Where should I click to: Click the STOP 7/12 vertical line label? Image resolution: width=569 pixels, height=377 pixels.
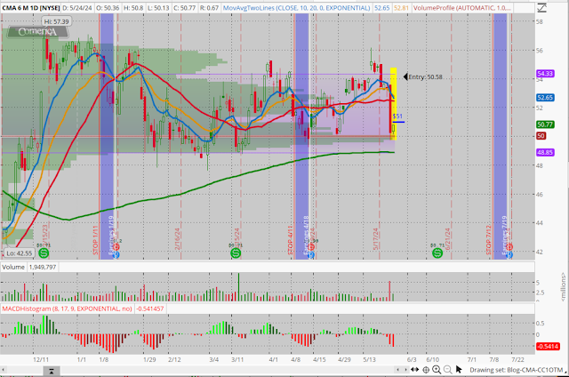click(x=489, y=240)
